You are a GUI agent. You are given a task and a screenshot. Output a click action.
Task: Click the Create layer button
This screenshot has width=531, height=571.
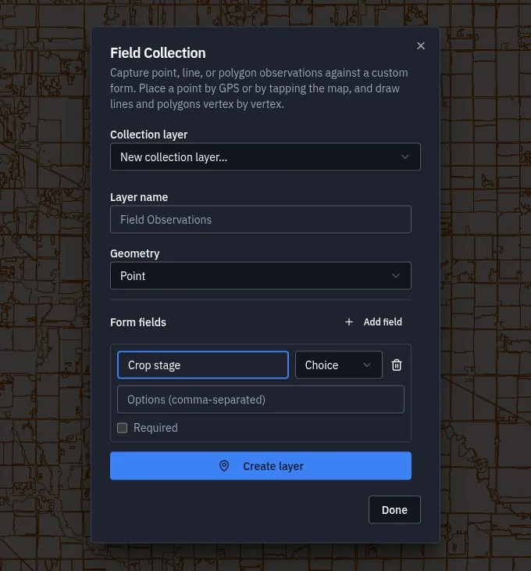click(x=261, y=465)
